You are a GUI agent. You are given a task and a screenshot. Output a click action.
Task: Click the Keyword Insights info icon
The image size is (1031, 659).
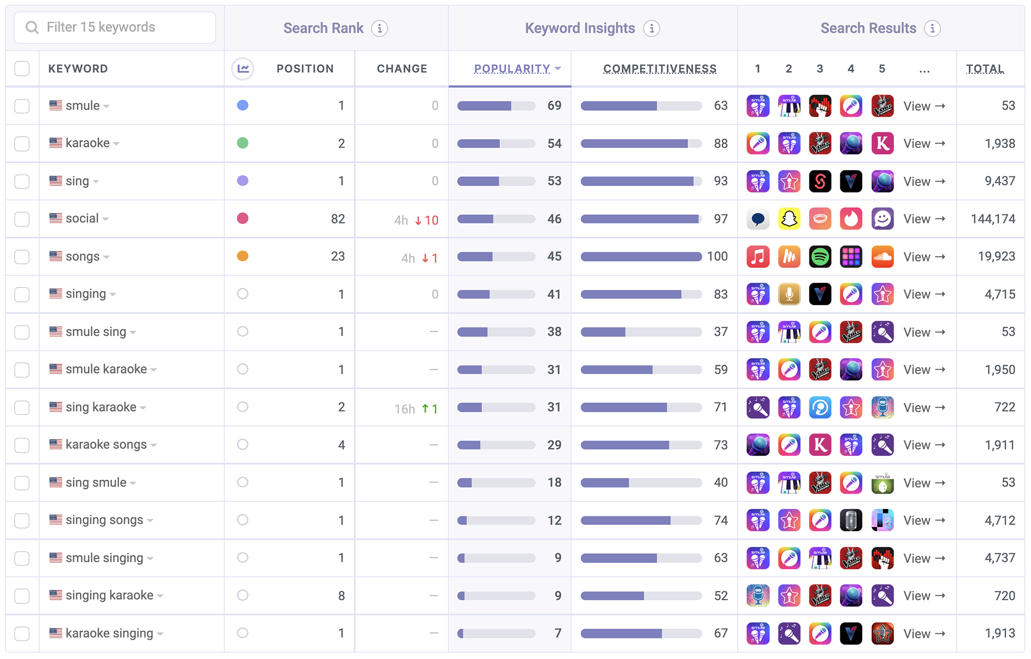[652, 28]
